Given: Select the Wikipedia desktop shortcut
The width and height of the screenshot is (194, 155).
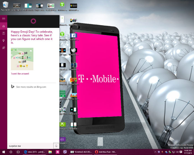Looking at the screenshot, I should pos(74,52).
